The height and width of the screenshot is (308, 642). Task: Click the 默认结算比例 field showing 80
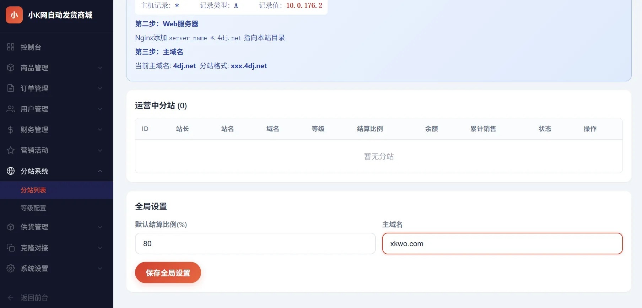pyautogui.click(x=255, y=243)
